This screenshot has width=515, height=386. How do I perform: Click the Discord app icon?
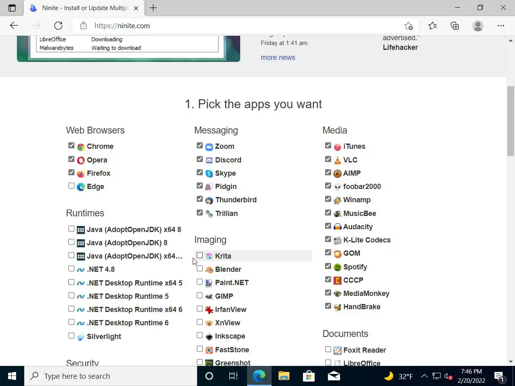click(x=209, y=160)
